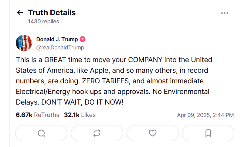The width and height of the screenshot is (241, 147).
Task: View the 32.1k Likes list
Action: coord(80,115)
